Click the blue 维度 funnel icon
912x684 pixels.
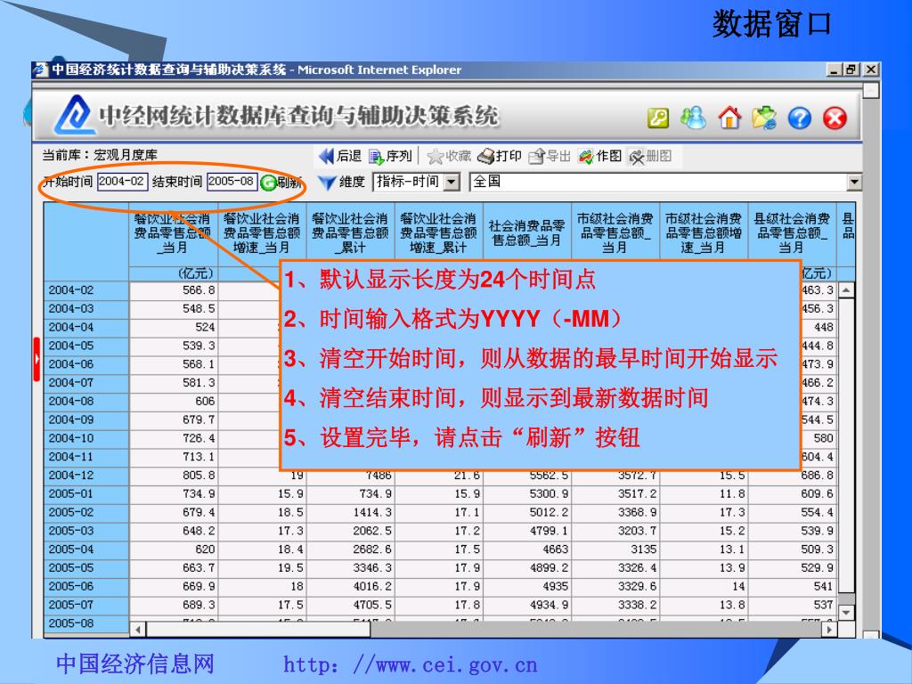[327, 183]
